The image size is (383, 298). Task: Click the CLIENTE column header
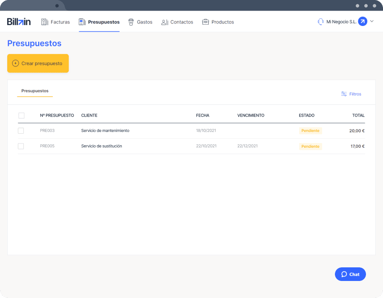tap(89, 115)
